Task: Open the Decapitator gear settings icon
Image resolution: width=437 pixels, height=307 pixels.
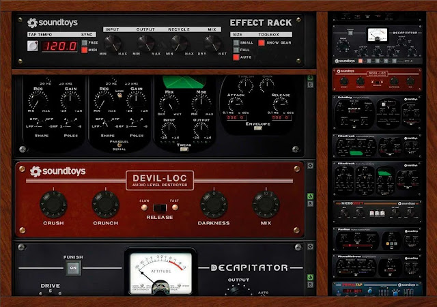Action: [310, 247]
